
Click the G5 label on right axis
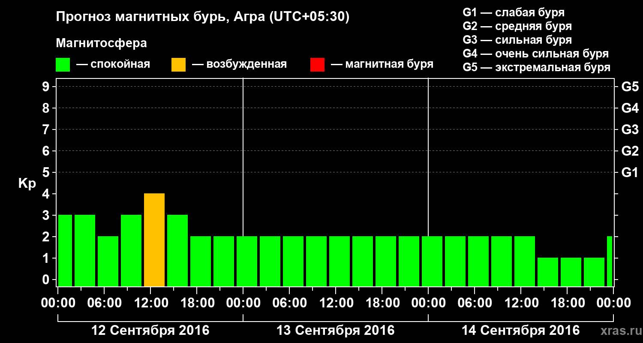pos(630,87)
